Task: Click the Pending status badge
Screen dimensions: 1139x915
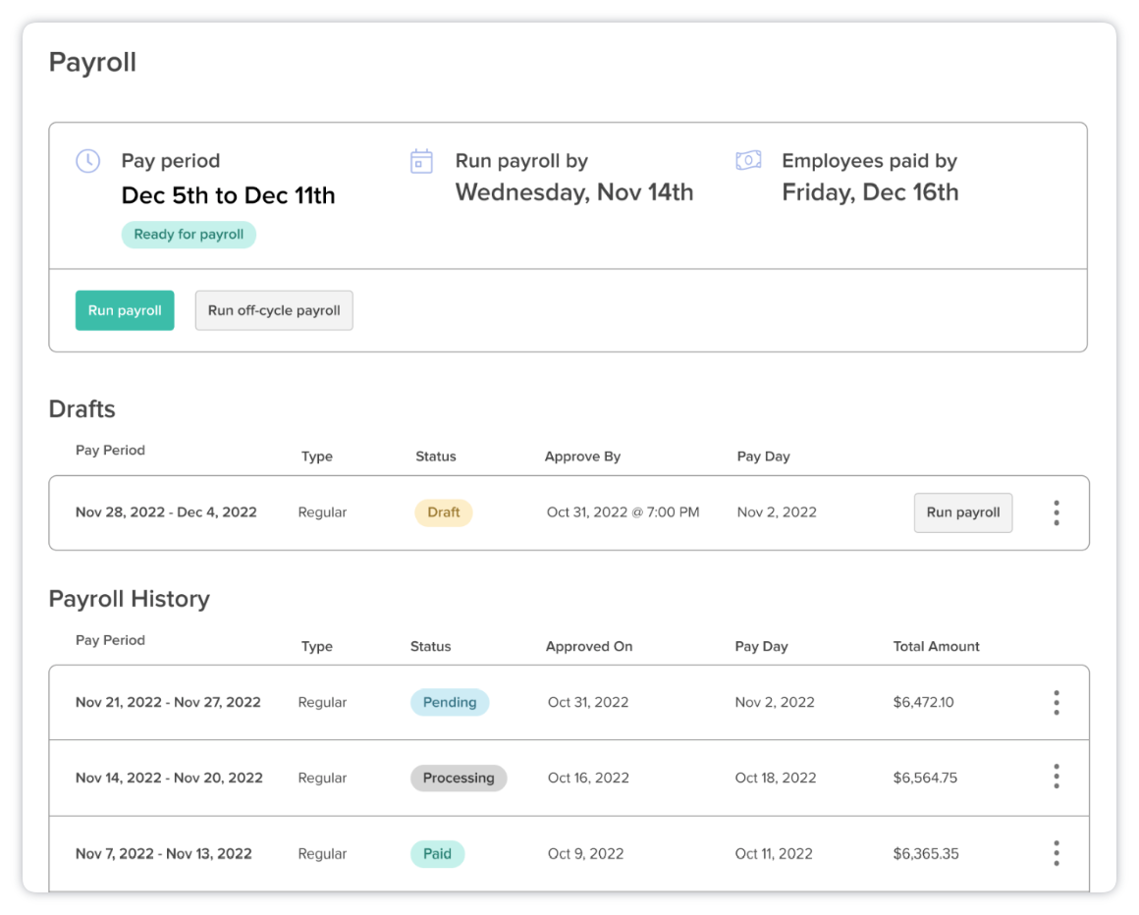Action: pyautogui.click(x=450, y=702)
